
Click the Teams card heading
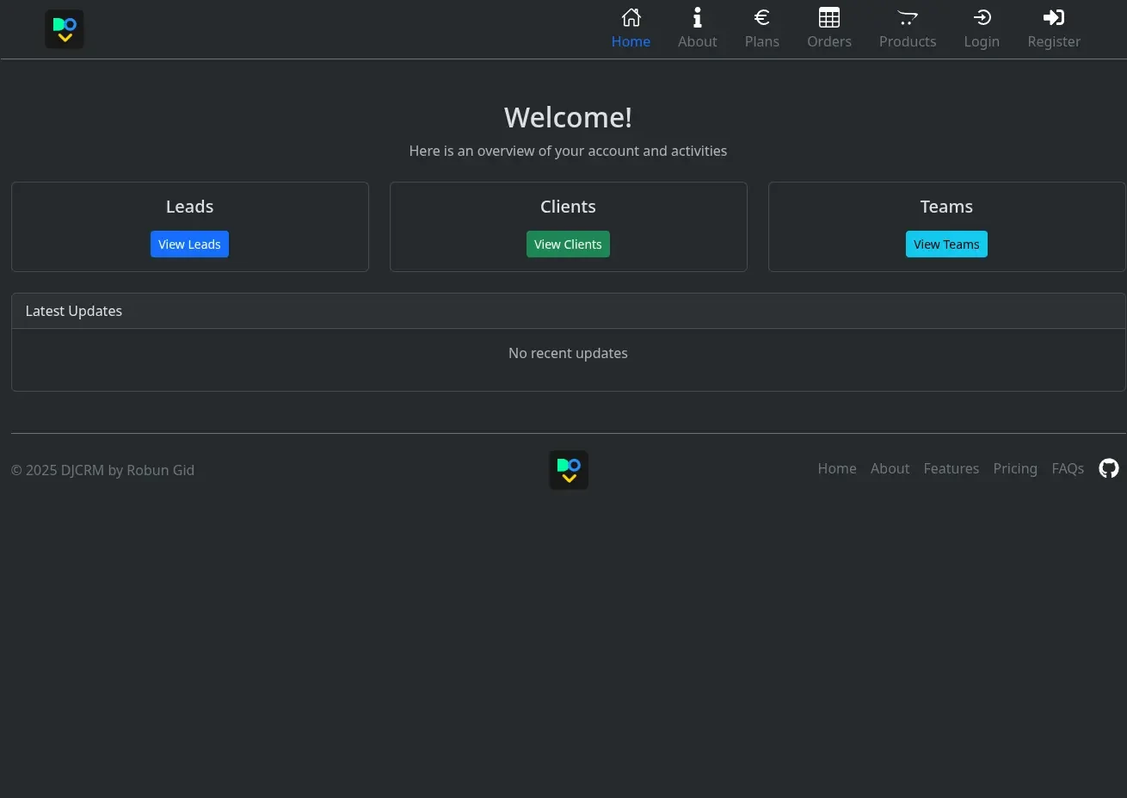point(946,207)
